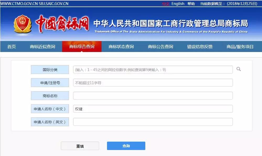Open the 错误信息反馈 feedback section

[x=199, y=47]
